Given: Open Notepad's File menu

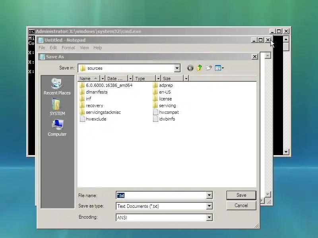Looking at the screenshot, I should [x=42, y=48].
